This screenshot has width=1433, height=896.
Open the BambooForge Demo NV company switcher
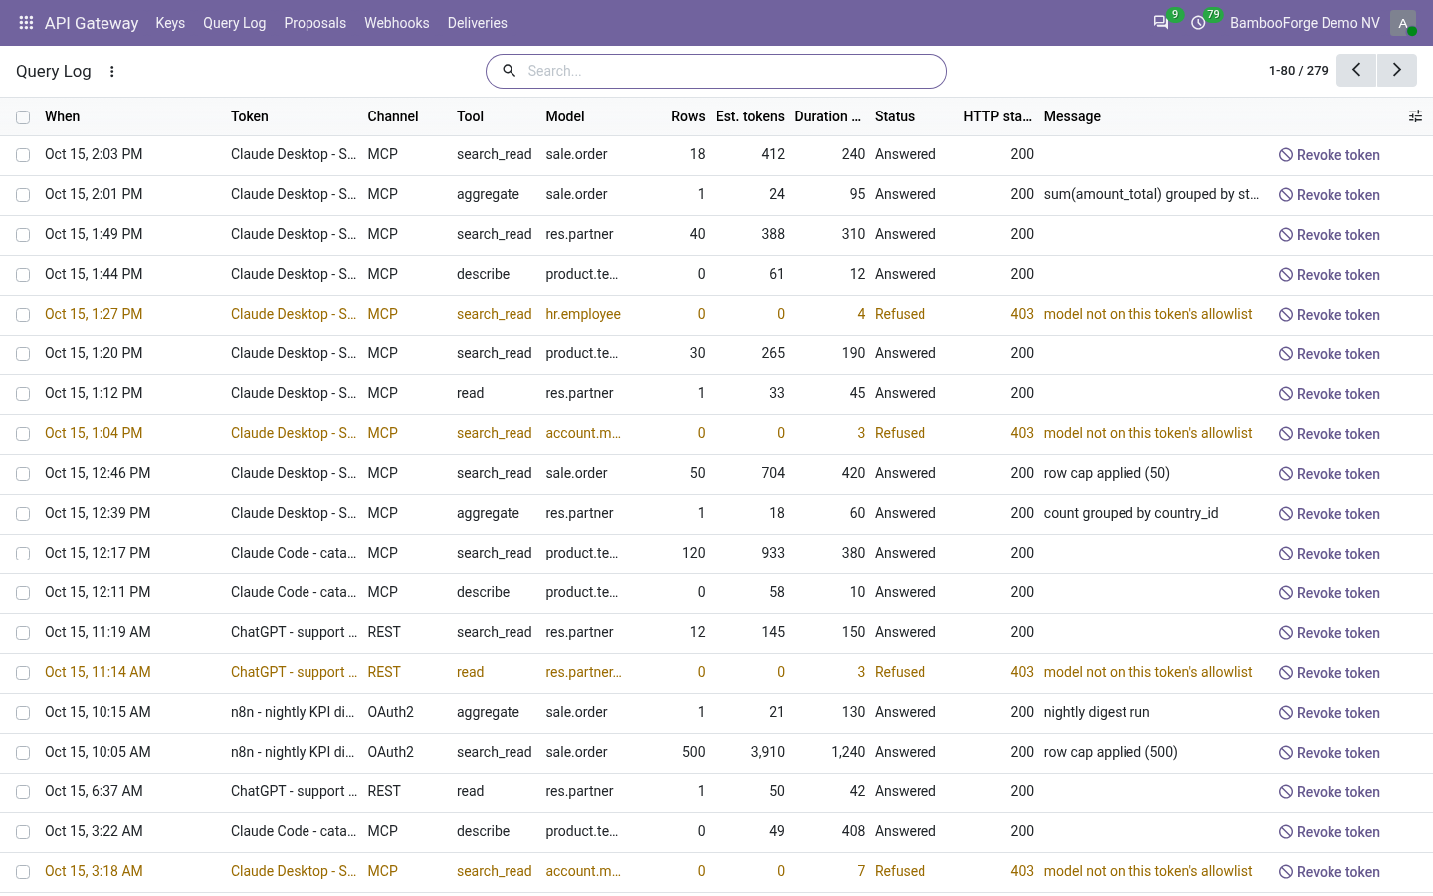(x=1305, y=23)
